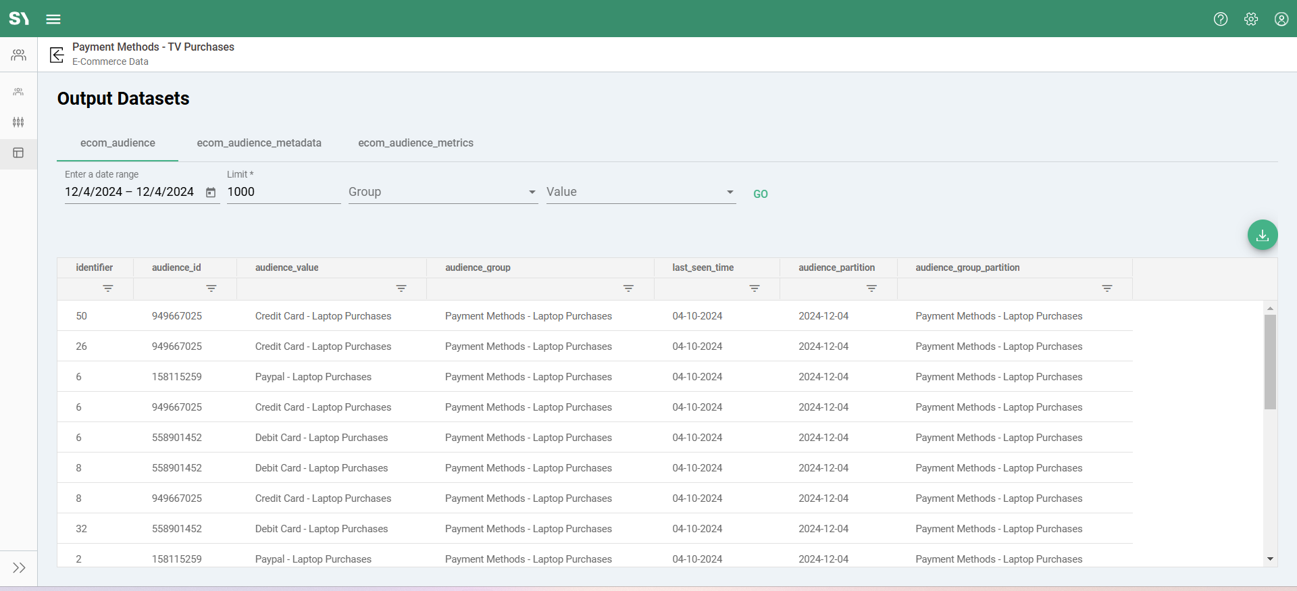Viewport: 1297px width, 591px height.
Task: Click the table scroll down arrow
Action: coord(1270,559)
